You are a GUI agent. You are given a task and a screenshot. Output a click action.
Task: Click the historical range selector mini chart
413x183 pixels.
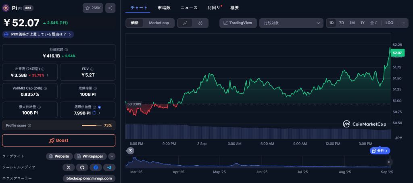point(258,162)
